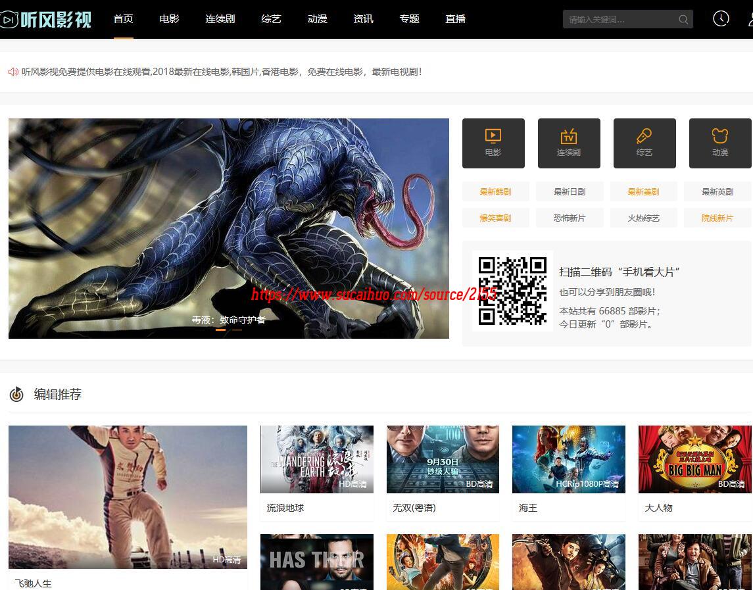Open the 电影 navigation menu item
This screenshot has width=753, height=590.
(x=169, y=19)
